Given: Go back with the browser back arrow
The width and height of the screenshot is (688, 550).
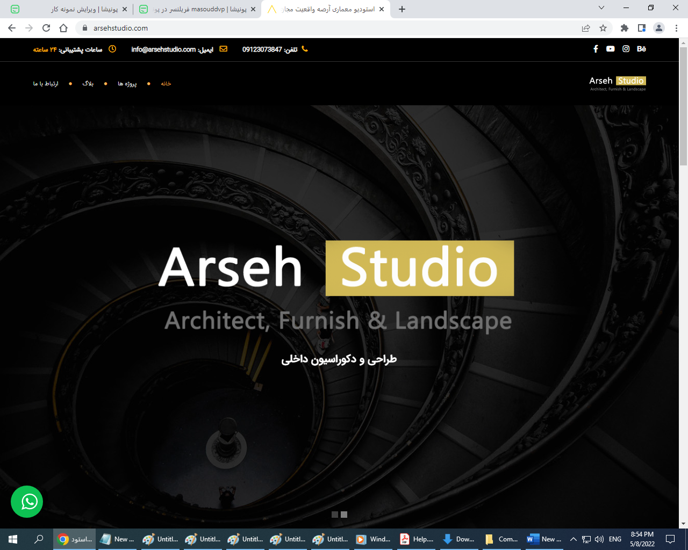Looking at the screenshot, I should (12, 28).
